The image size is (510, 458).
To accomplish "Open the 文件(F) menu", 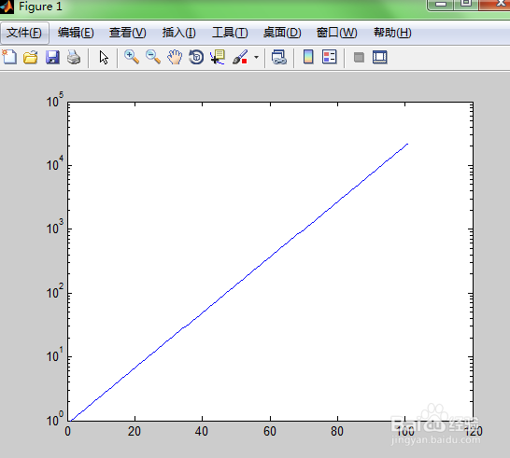I will tap(24, 33).
